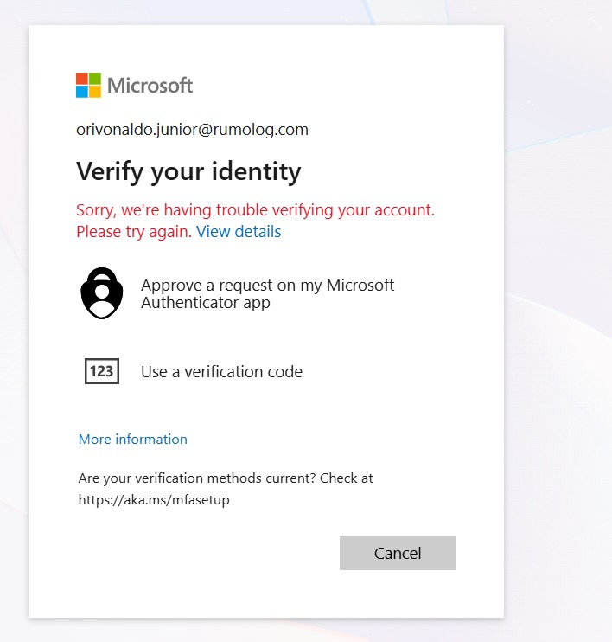Click the Microsoft four-square logo

(x=88, y=85)
